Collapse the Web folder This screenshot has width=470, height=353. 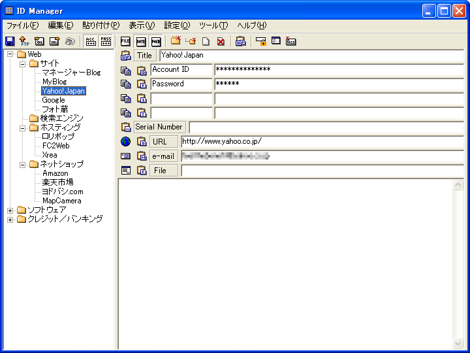point(10,54)
